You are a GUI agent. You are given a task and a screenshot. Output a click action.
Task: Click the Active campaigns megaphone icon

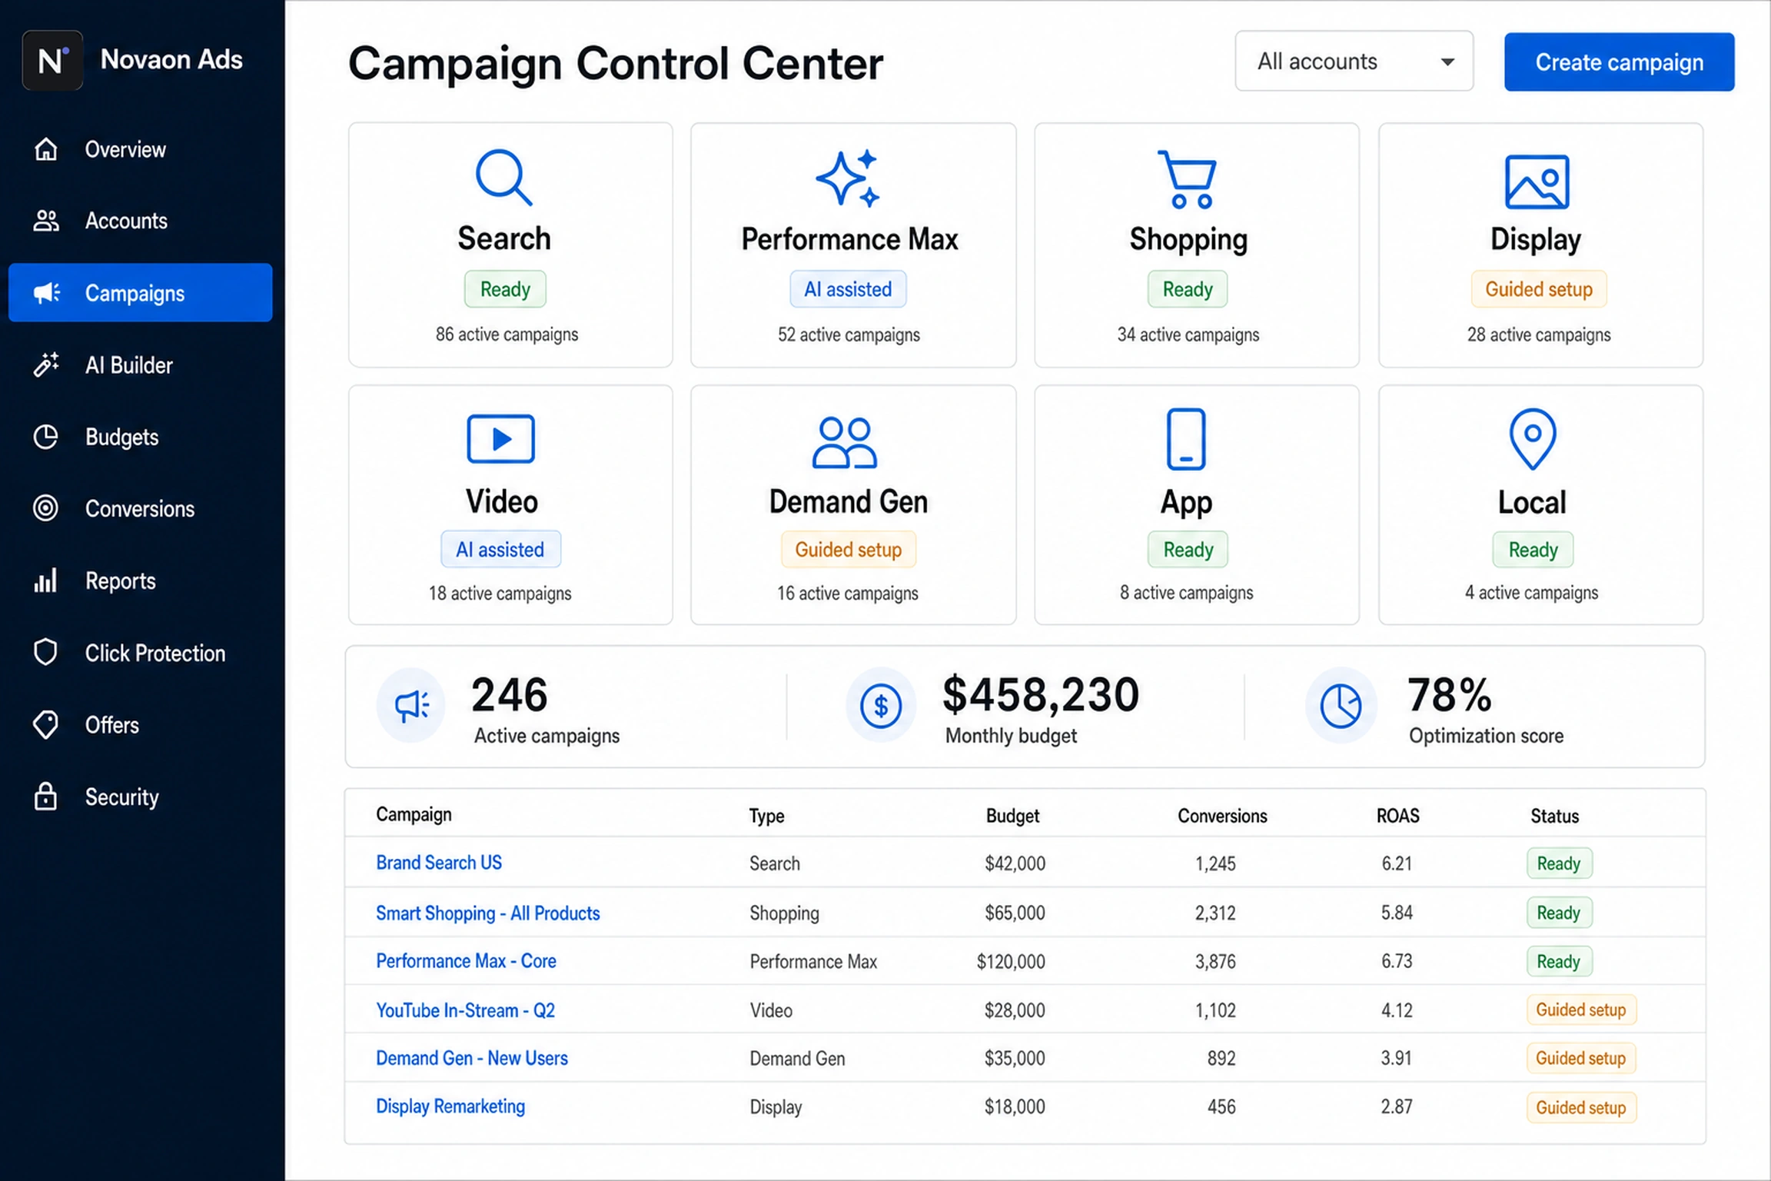(411, 705)
